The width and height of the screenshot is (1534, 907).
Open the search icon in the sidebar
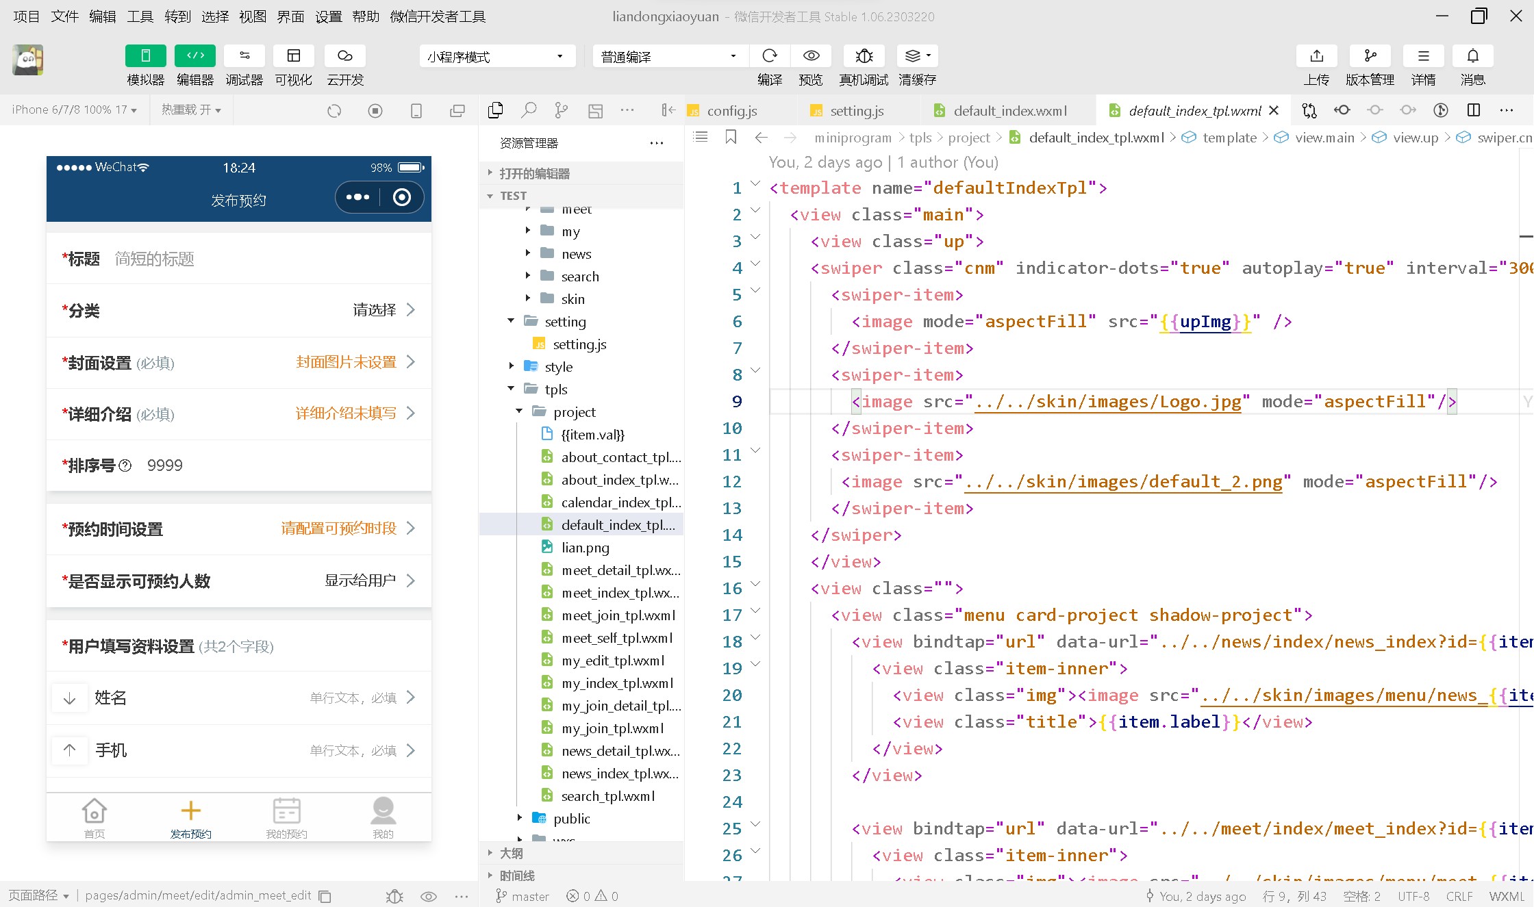(529, 110)
